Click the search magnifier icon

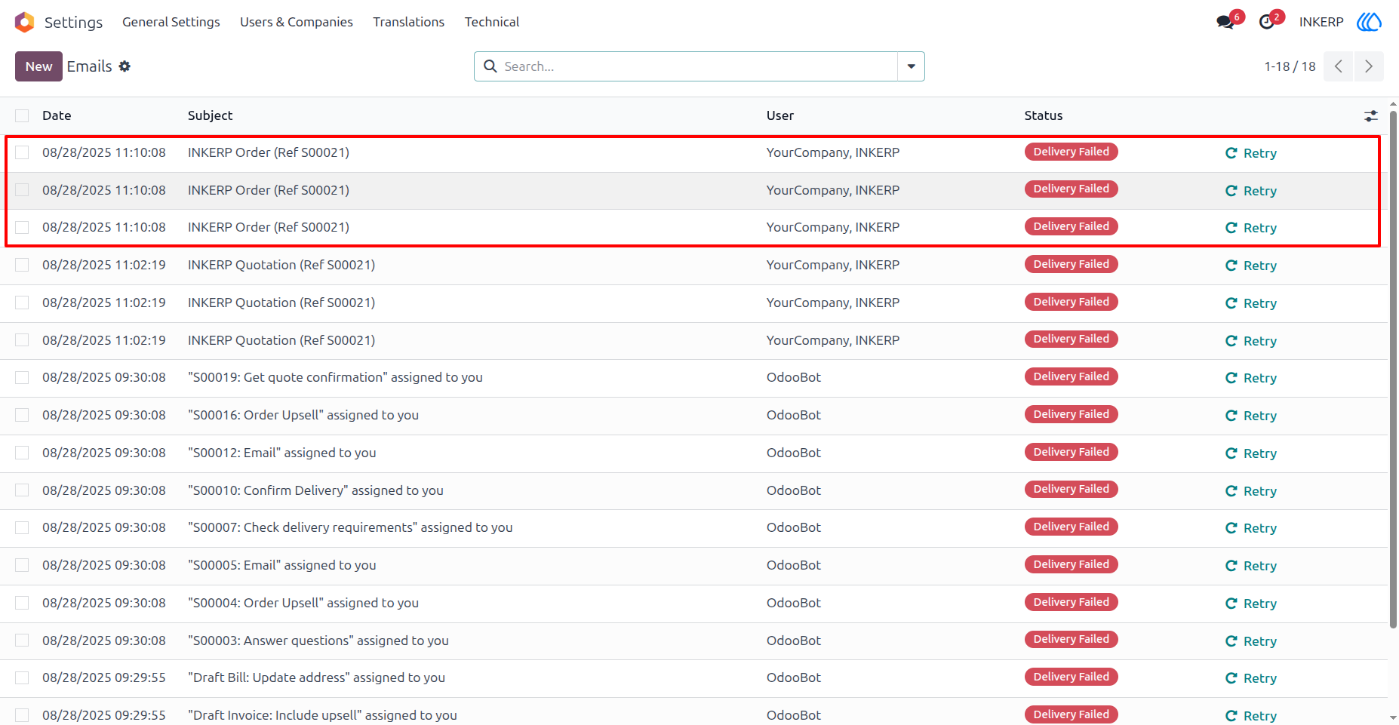[x=490, y=66]
